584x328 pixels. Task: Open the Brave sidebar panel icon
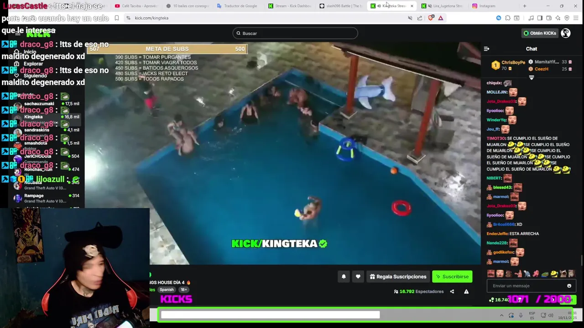pyautogui.click(x=540, y=18)
